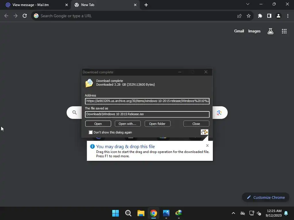
Task: Open the Extensions puzzle icon
Action: click(260, 16)
